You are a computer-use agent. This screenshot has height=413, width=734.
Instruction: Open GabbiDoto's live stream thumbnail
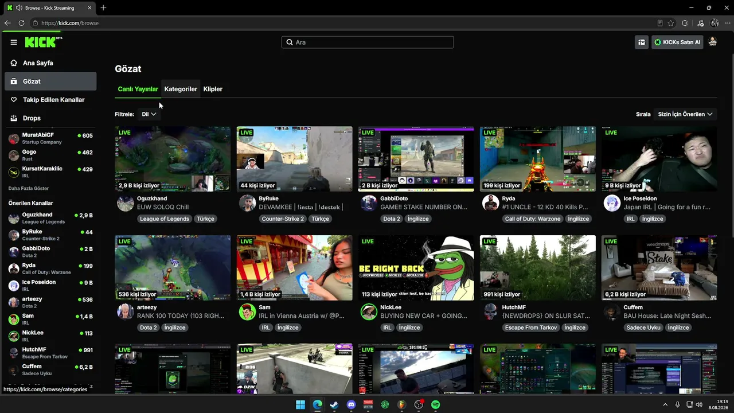(416, 159)
